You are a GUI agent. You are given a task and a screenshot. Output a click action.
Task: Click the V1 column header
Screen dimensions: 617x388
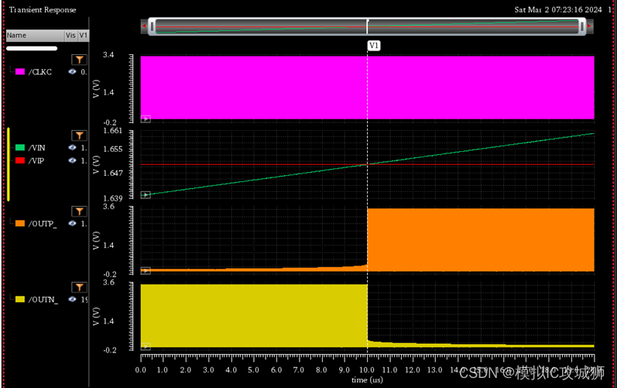[84, 36]
